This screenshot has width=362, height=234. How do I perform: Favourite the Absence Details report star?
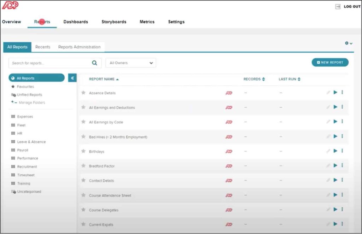[x=83, y=92]
